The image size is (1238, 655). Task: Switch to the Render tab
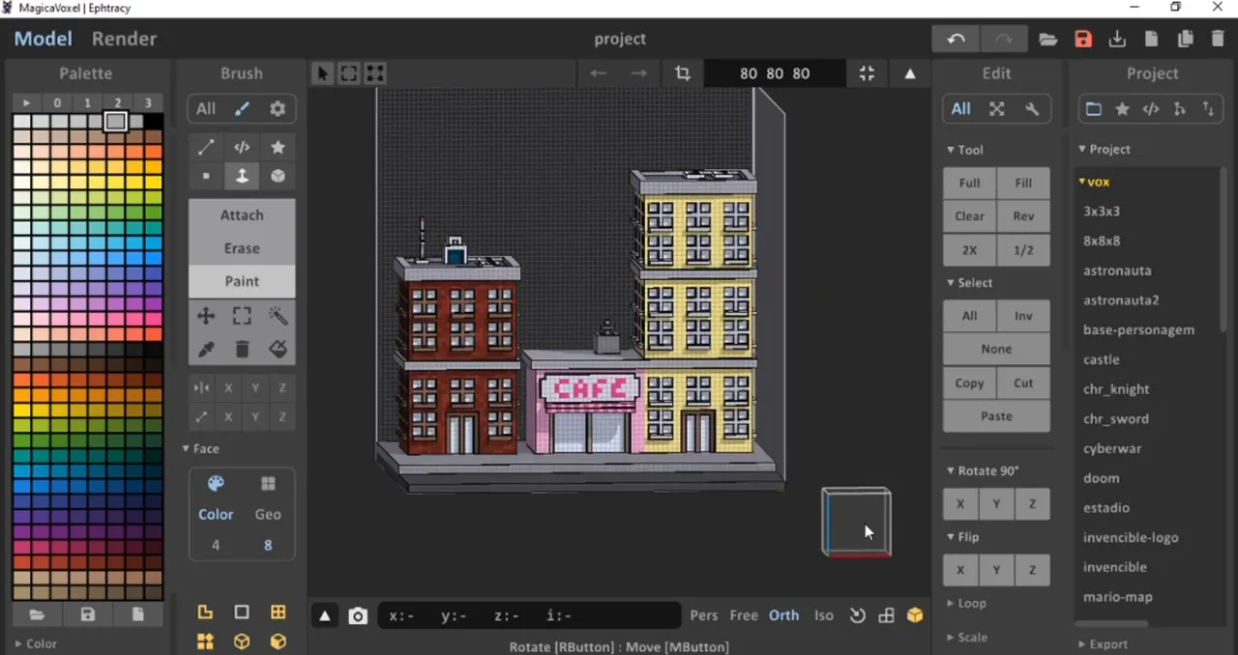coord(124,39)
